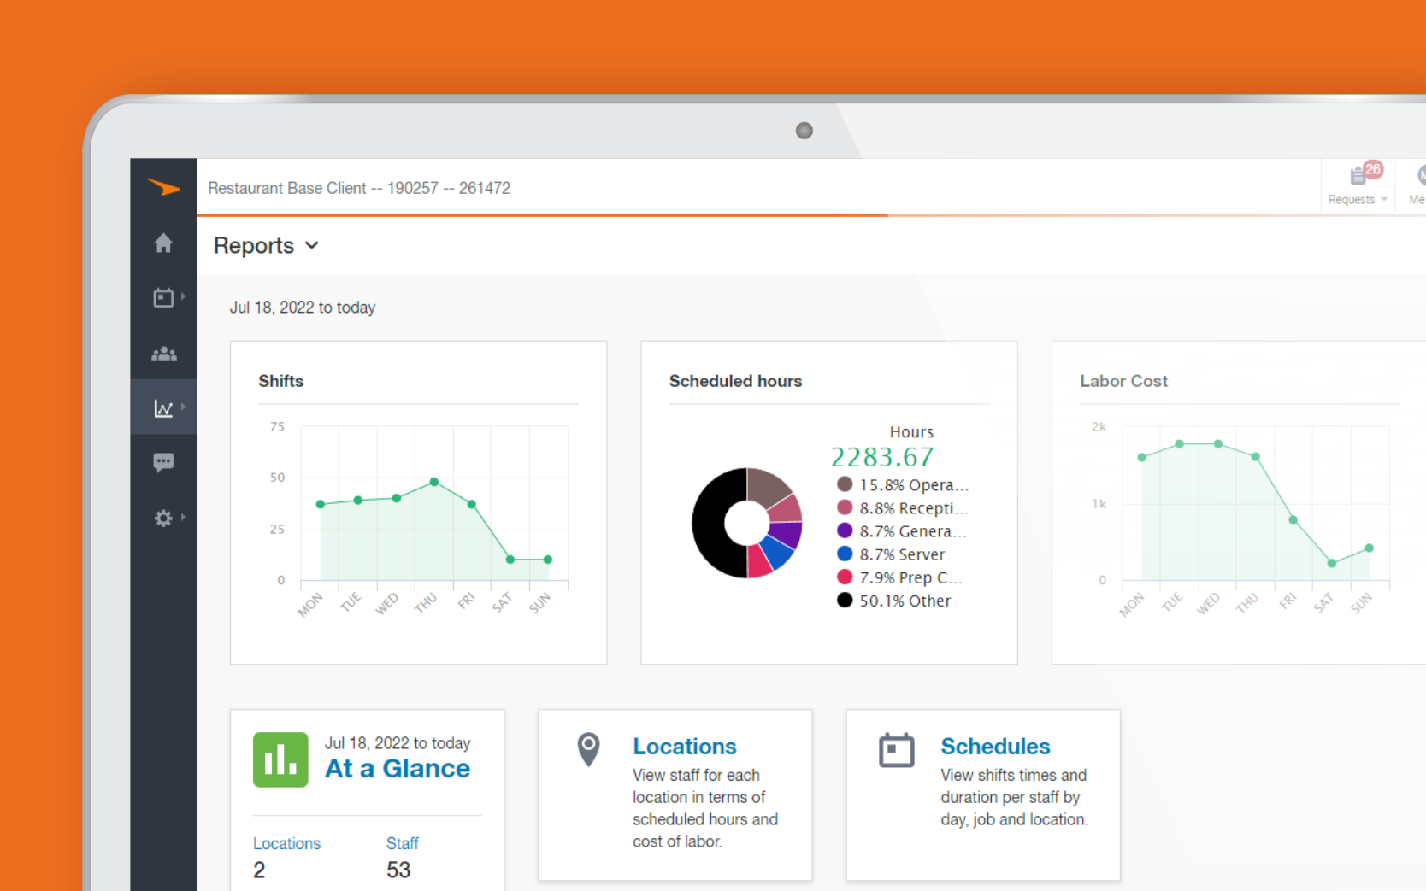Click the red 26 notification badge
The height and width of the screenshot is (891, 1426).
coord(1373,169)
